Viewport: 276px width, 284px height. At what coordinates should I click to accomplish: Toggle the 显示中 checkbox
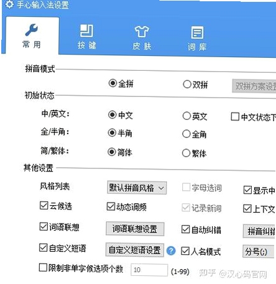pos(247,190)
